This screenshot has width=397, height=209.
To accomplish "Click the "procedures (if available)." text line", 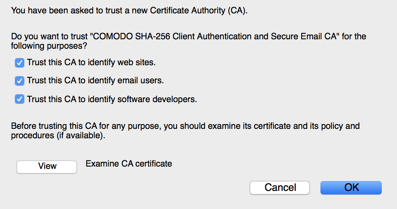I will pos(58,136).
